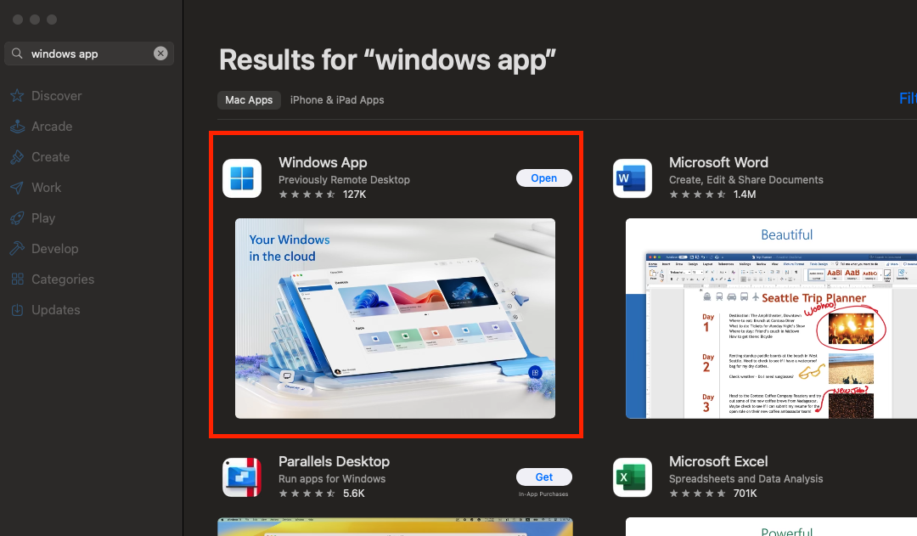Click the 'Results for windows app' heading

387,59
